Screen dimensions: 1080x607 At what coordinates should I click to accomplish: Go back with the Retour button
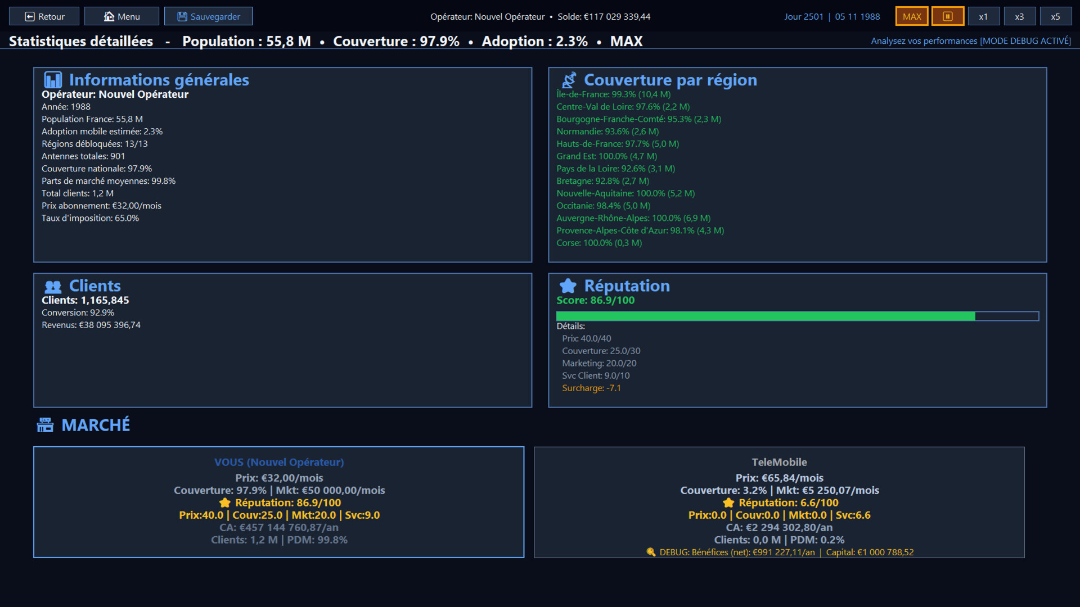44,16
